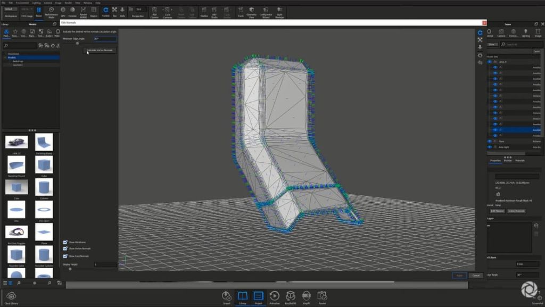This screenshot has height=307, width=545.
Task: Activate the Pan camera tool
Action: (x=114, y=10)
